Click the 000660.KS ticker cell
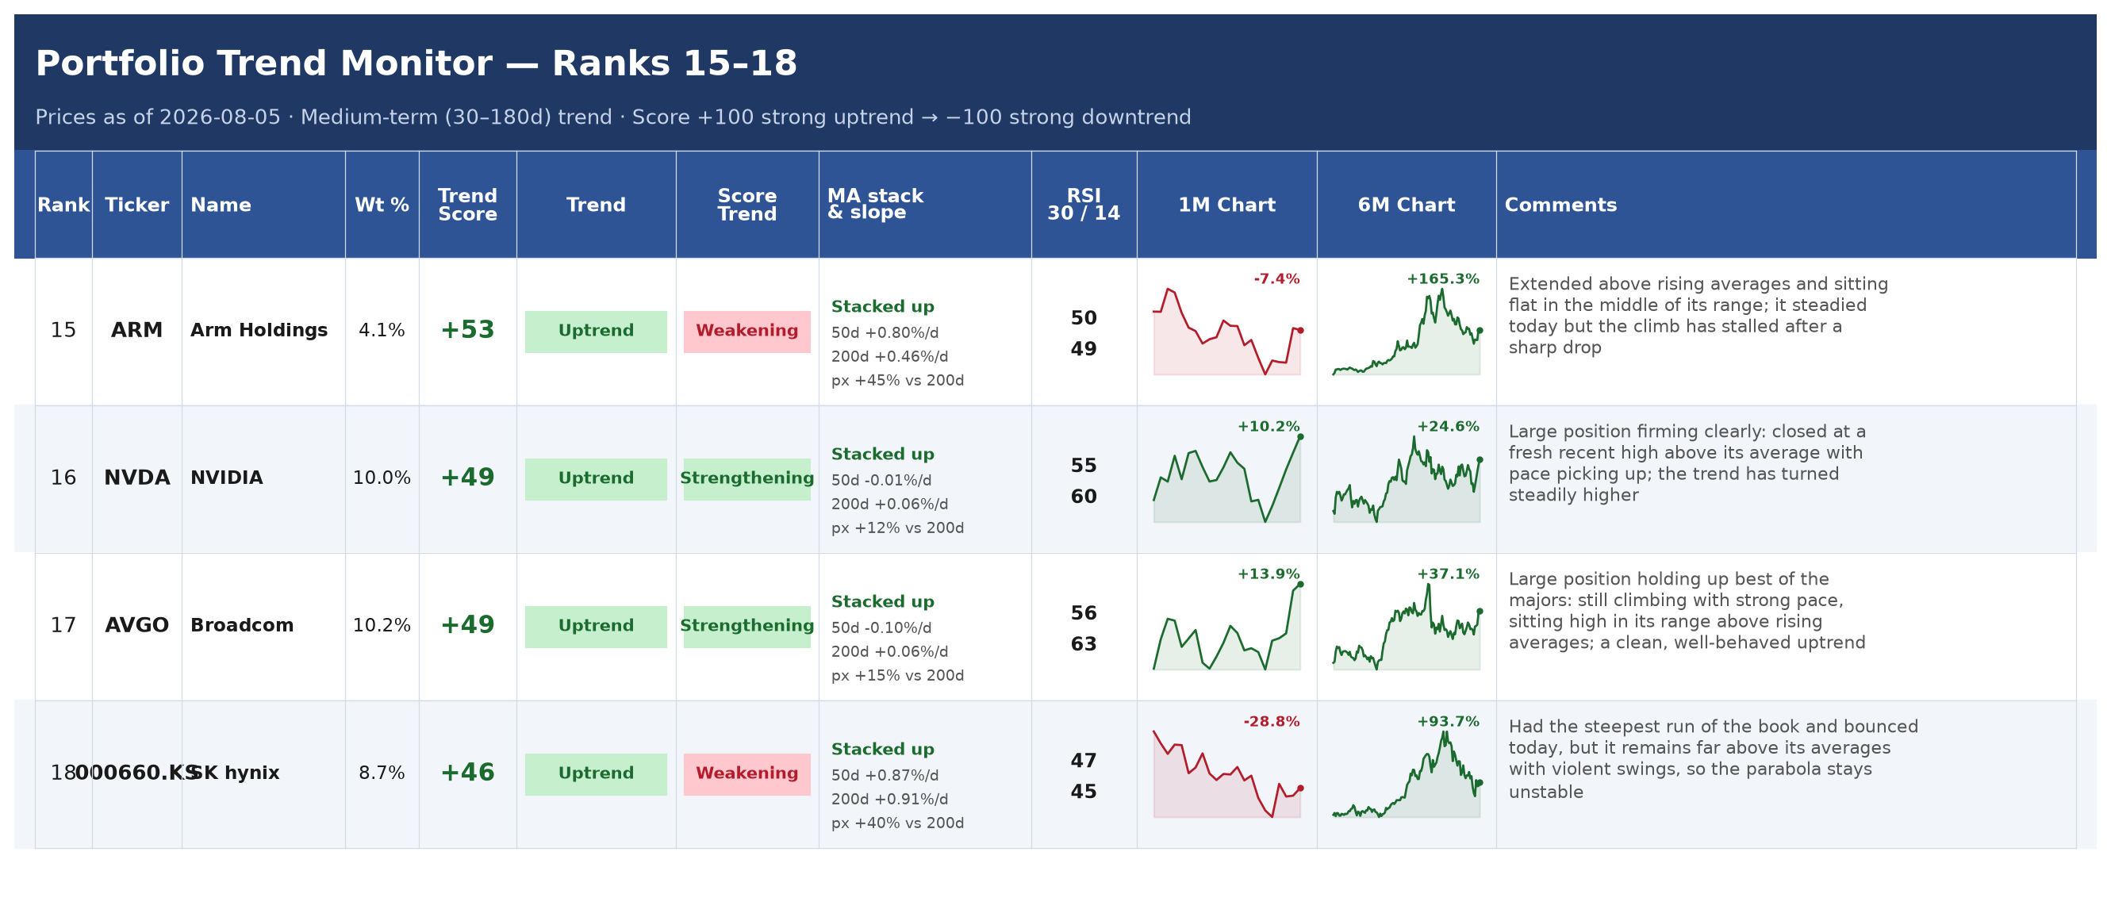2111x898 pixels. (137, 773)
